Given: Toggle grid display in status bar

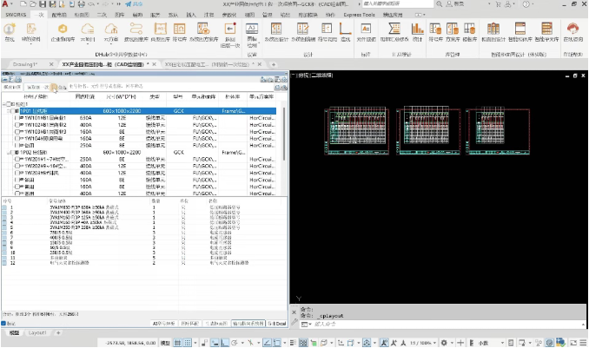Looking at the screenshot, I should pos(177,343).
